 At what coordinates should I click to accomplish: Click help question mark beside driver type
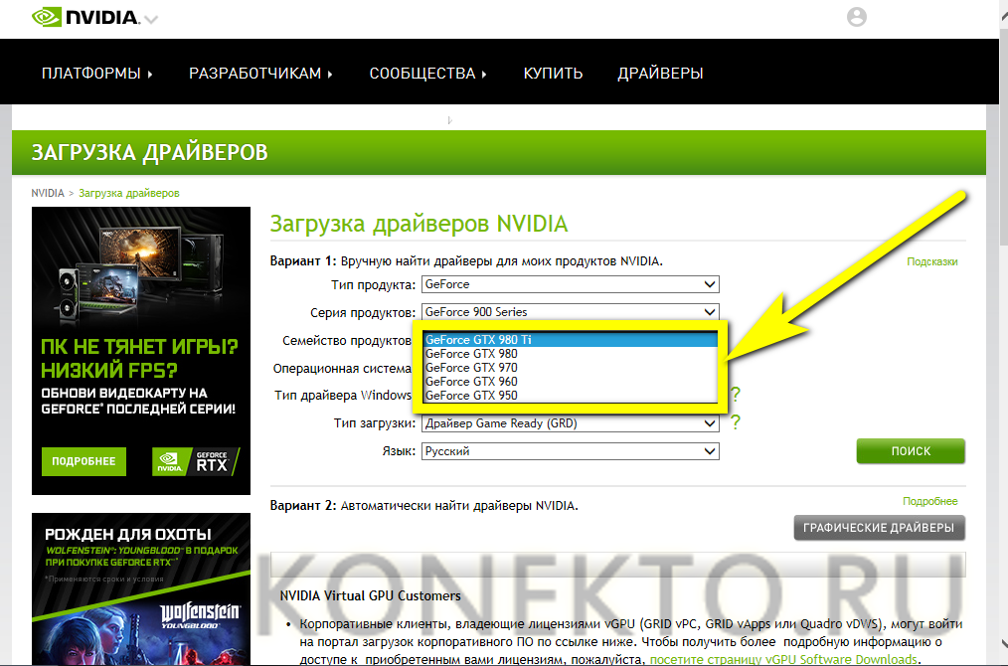[736, 395]
